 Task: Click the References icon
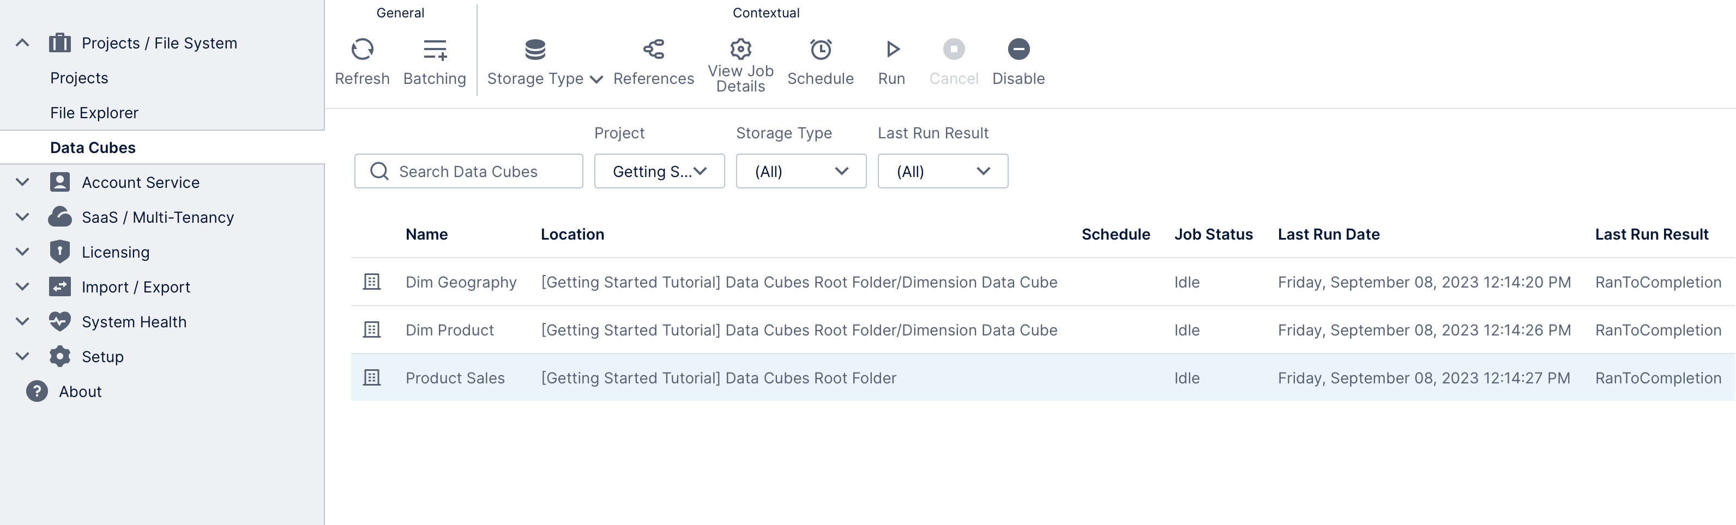(x=654, y=48)
